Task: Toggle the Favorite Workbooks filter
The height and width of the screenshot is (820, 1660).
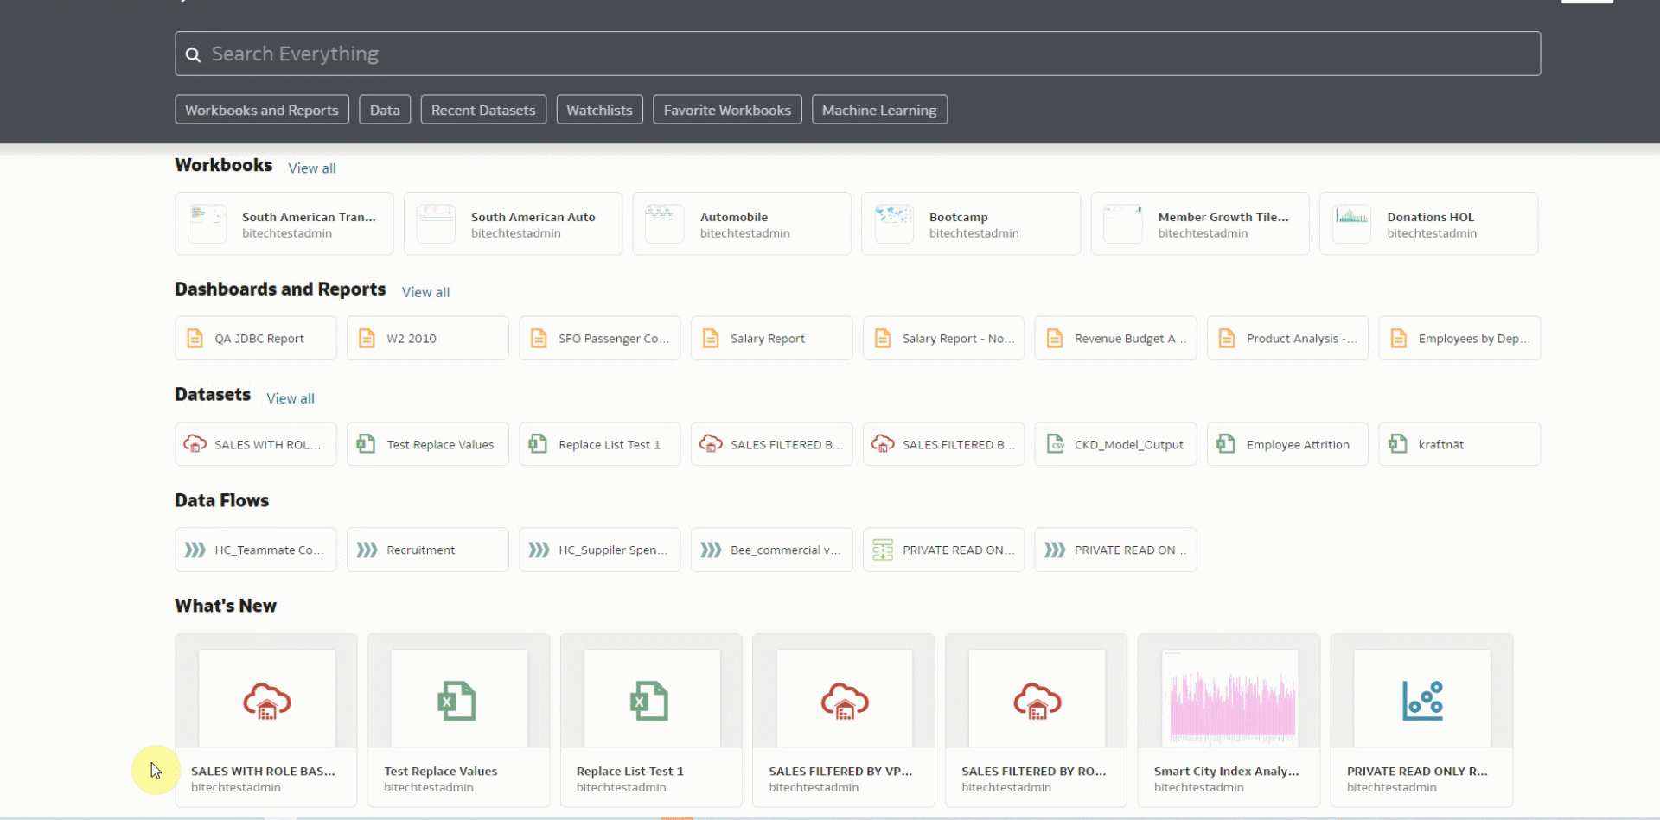Action: click(727, 110)
